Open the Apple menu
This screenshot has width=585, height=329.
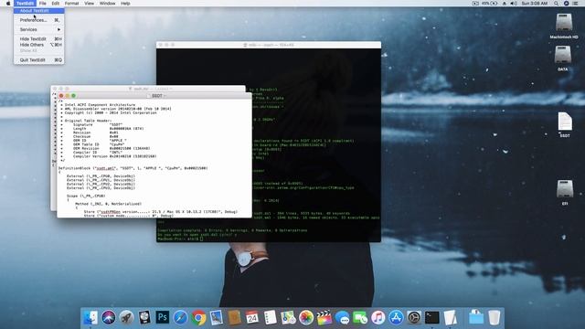pyautogui.click(x=8, y=4)
